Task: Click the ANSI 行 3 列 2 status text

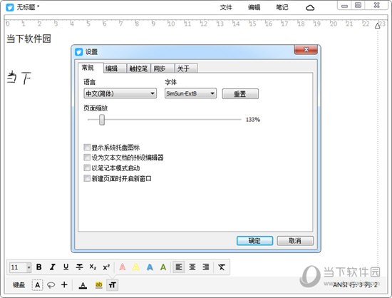Action: point(355,284)
